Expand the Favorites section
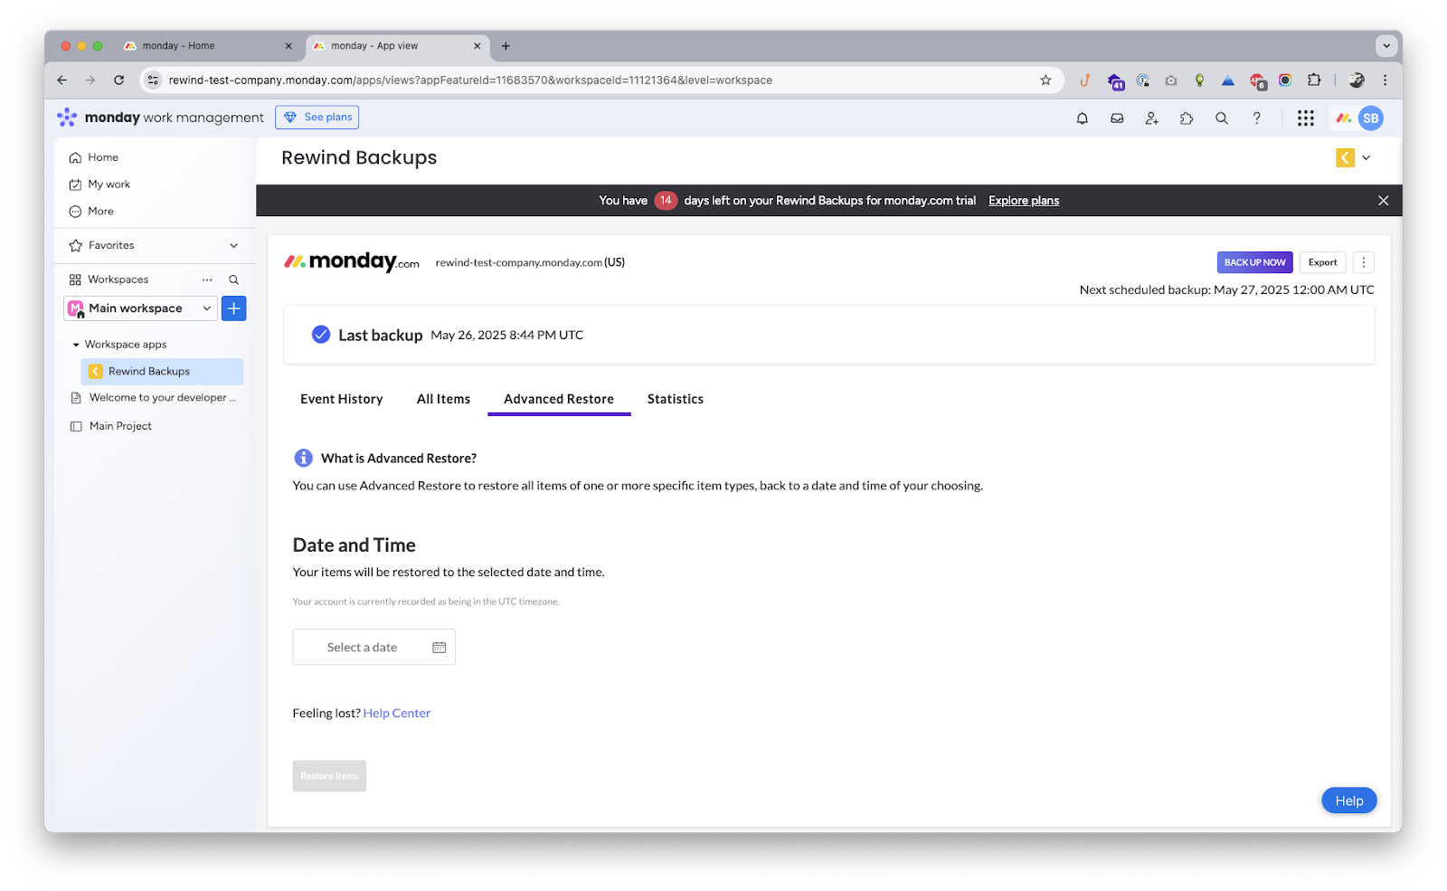 click(233, 245)
